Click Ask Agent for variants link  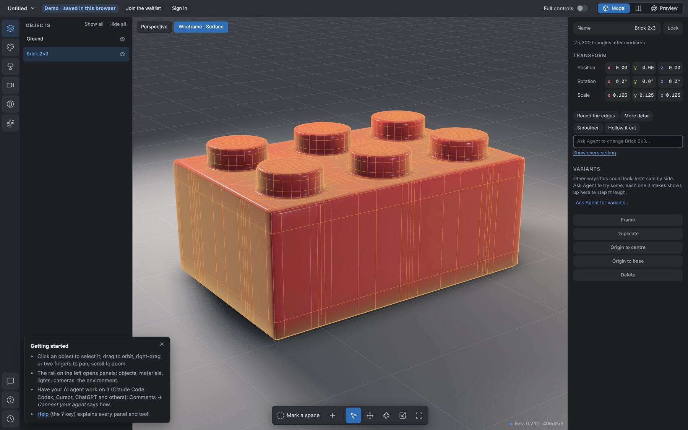602,203
